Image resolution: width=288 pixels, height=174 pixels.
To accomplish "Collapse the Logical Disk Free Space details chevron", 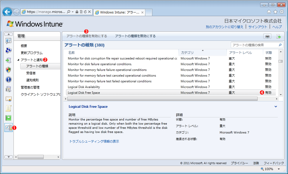I will [x=276, y=106].
